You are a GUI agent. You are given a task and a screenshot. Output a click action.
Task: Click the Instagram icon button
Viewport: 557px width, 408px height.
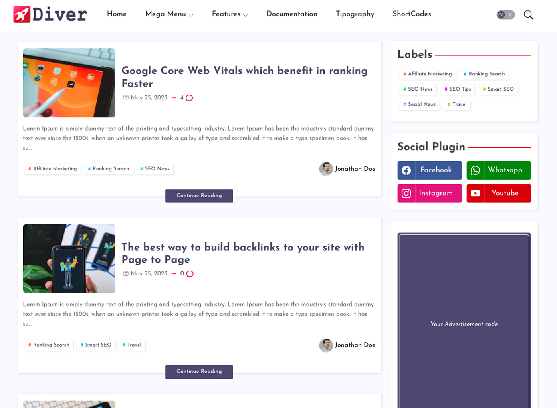[x=406, y=193]
